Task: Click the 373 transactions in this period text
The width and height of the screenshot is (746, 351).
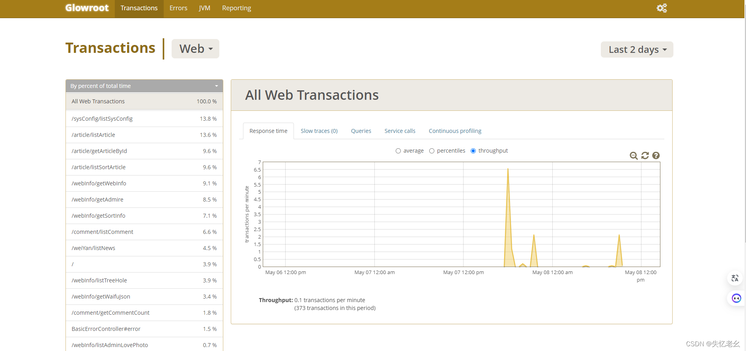Action: click(x=335, y=308)
